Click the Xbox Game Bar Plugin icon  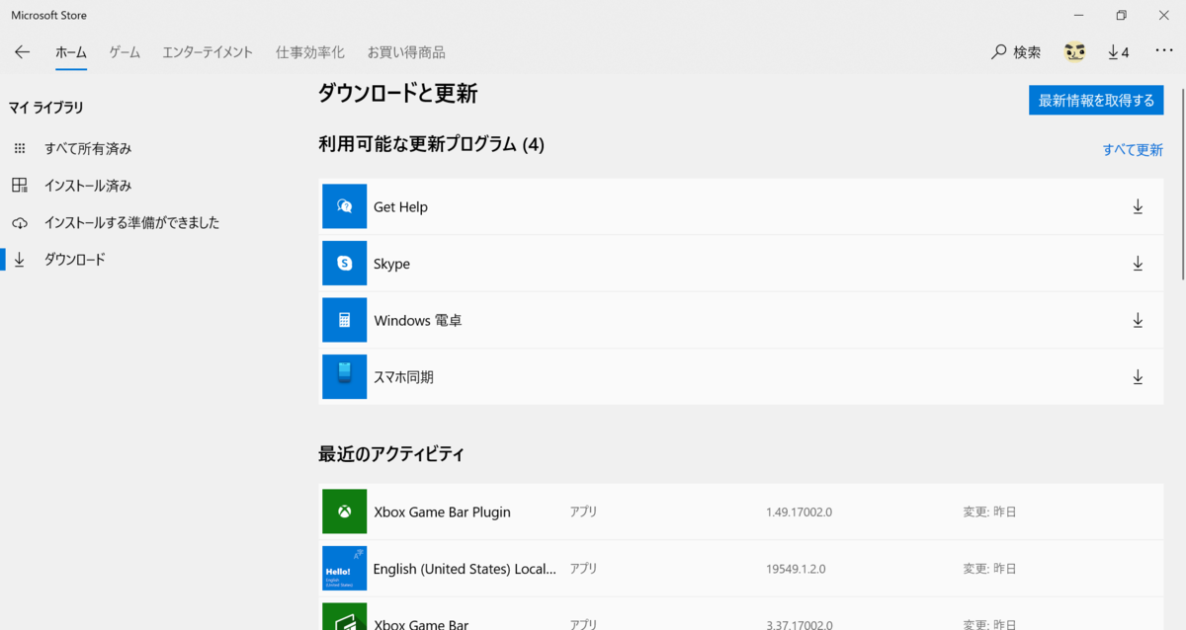tap(344, 512)
